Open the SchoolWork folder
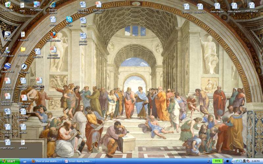 point(23,51)
